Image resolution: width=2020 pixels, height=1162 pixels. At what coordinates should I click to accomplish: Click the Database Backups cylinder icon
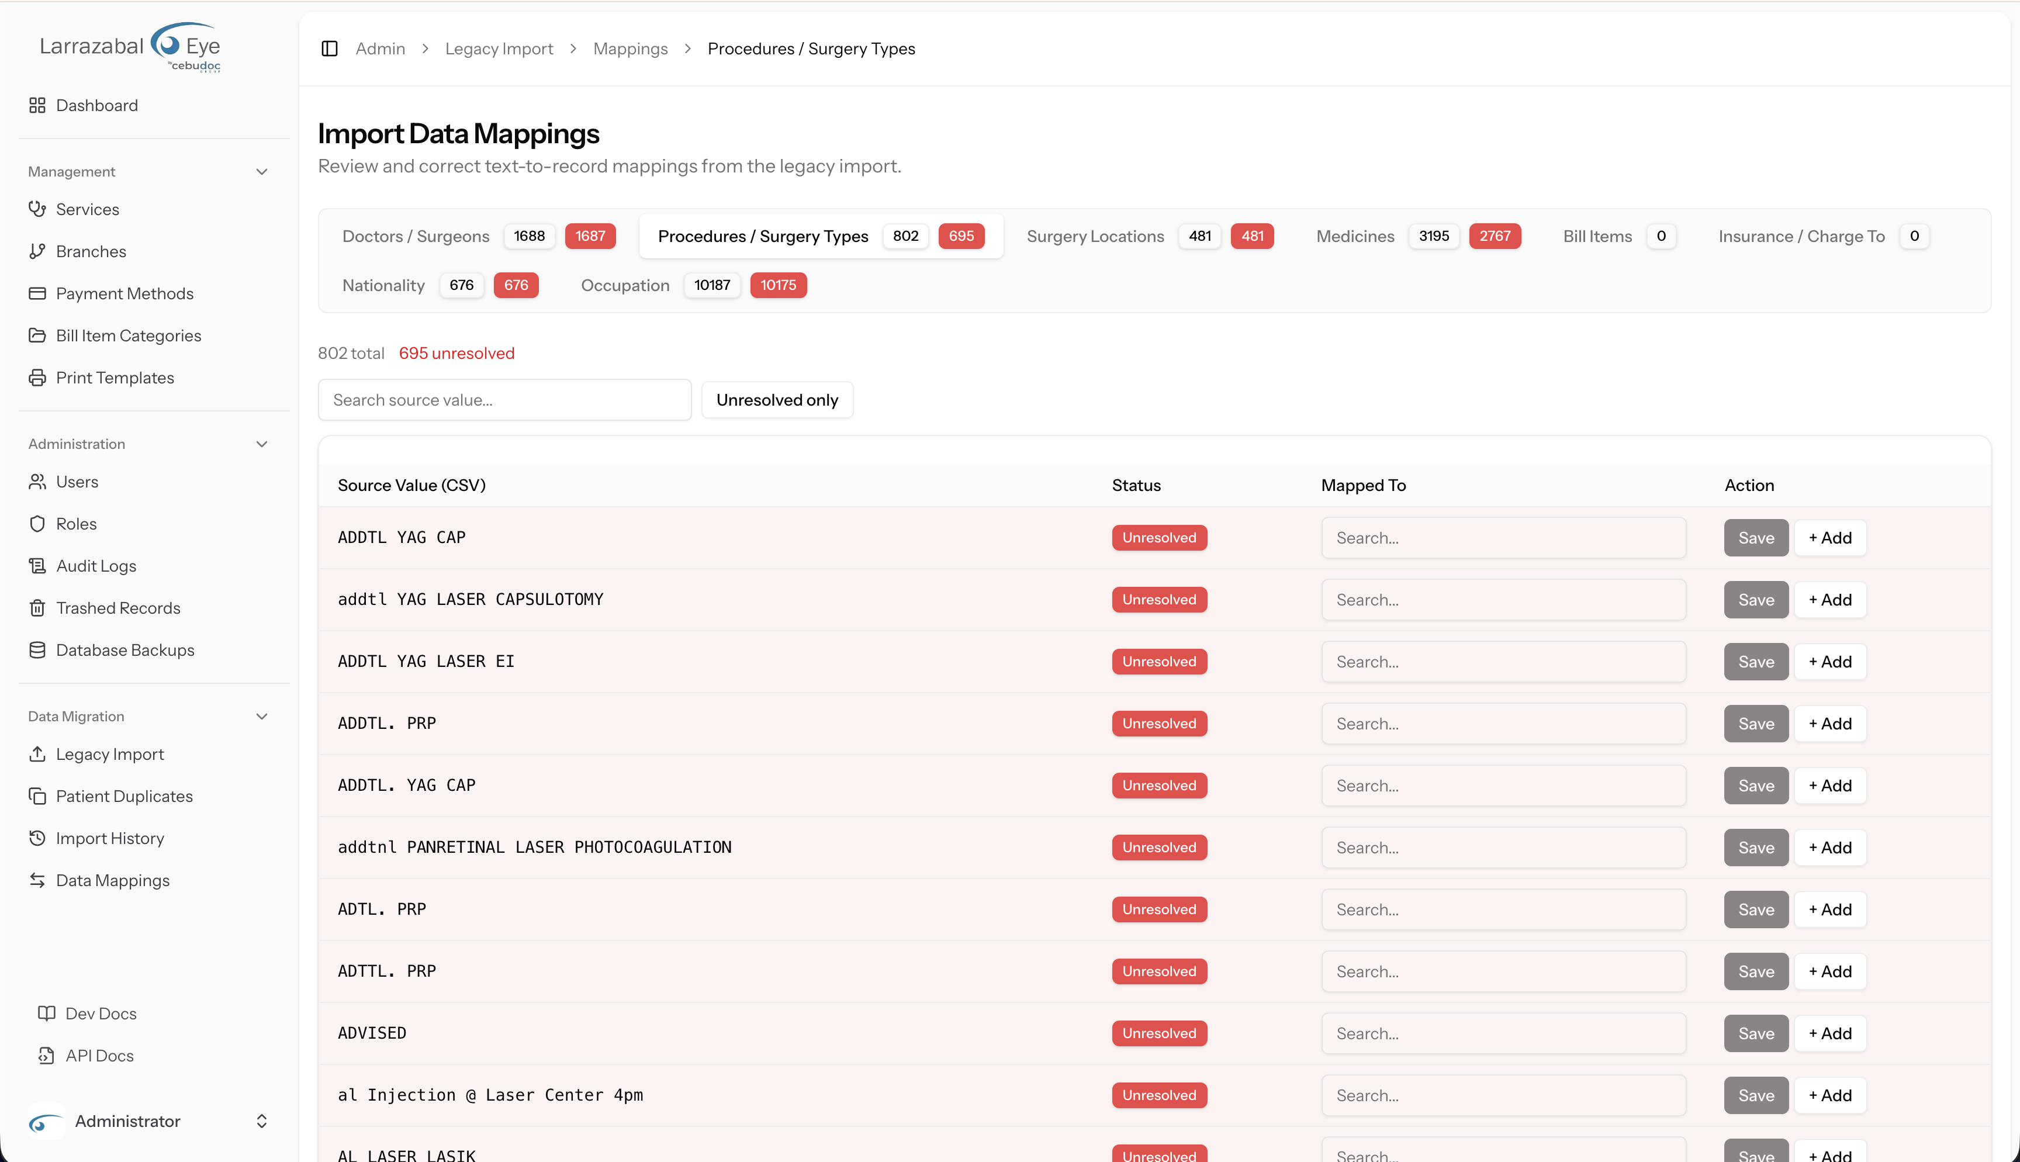pyautogui.click(x=37, y=649)
